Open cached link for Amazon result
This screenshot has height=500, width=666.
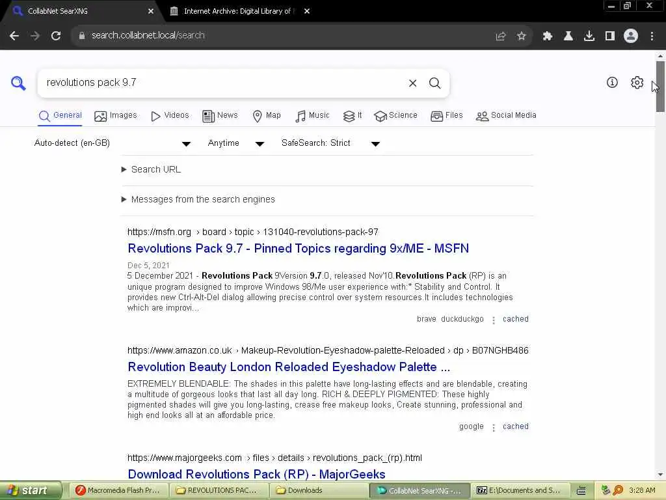click(x=516, y=426)
